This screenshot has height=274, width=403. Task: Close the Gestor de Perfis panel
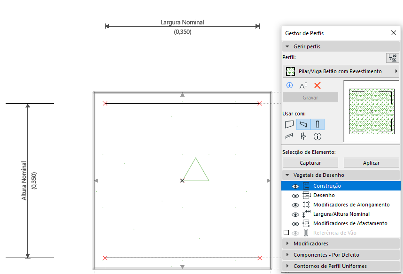point(394,33)
